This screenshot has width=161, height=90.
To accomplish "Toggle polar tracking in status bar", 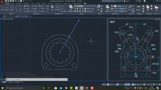I will pyautogui.click(x=117, y=84).
